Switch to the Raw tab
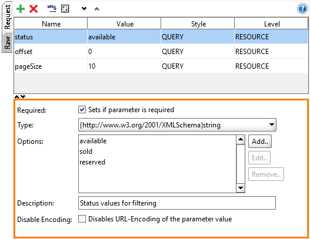Image resolution: width=310 pixels, height=239 pixels. [7, 43]
